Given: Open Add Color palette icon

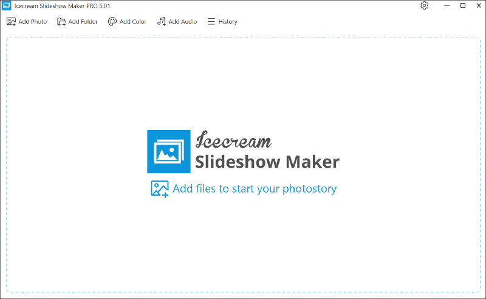Looking at the screenshot, I should [x=112, y=21].
